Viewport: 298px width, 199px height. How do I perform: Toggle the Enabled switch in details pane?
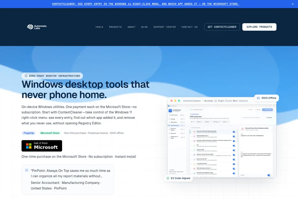pyautogui.click(x=269, y=175)
